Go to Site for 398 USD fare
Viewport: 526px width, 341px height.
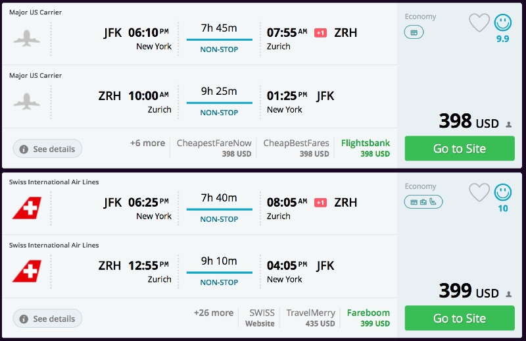pos(459,148)
